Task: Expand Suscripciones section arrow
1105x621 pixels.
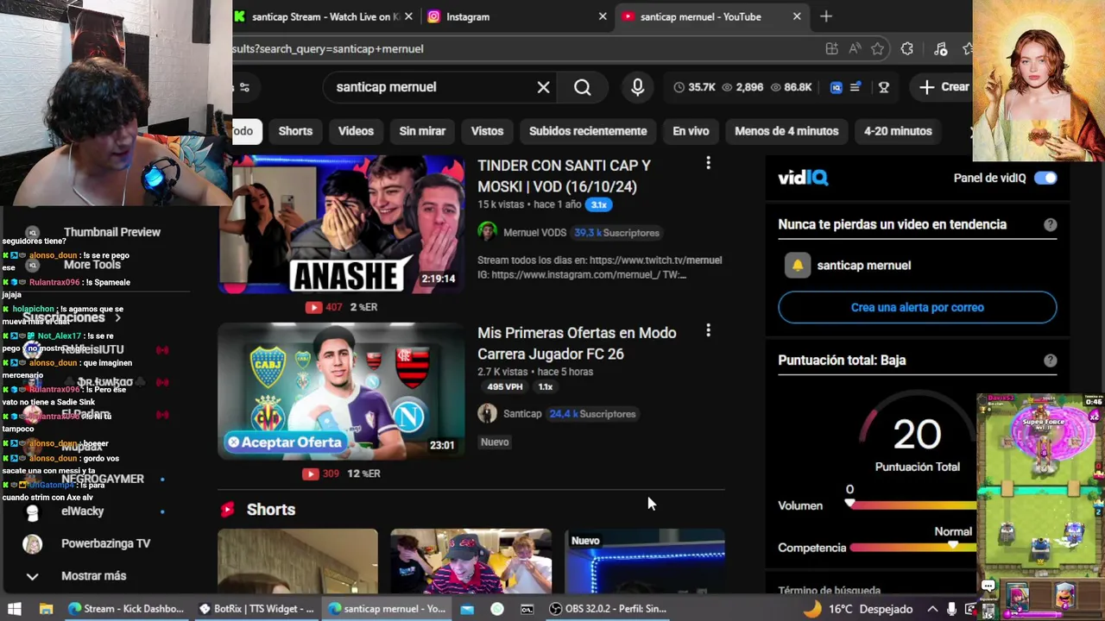Action: pos(117,317)
